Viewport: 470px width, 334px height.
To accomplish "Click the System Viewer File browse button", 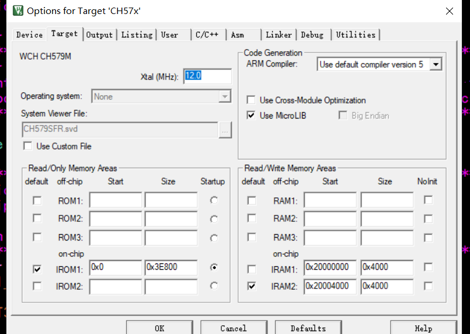I will [225, 130].
